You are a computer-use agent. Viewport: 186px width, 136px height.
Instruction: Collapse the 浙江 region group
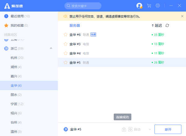51,48
